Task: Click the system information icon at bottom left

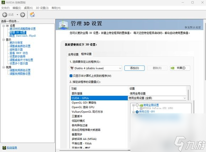Action: point(4,148)
